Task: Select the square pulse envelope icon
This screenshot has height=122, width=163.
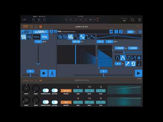Action: click(128, 58)
